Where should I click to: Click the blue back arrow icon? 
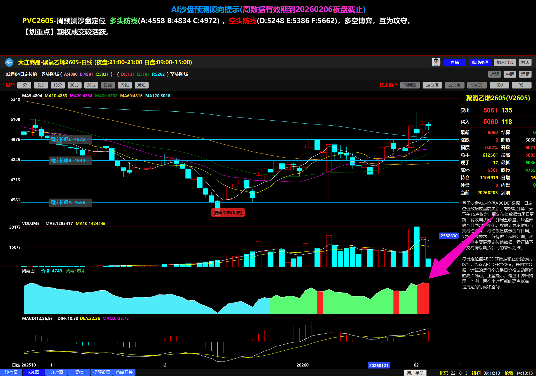[x=9, y=62]
